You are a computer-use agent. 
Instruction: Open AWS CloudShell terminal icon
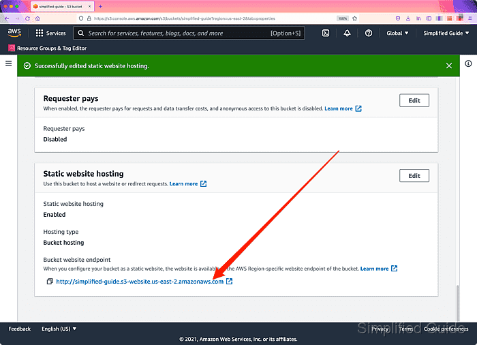click(326, 33)
